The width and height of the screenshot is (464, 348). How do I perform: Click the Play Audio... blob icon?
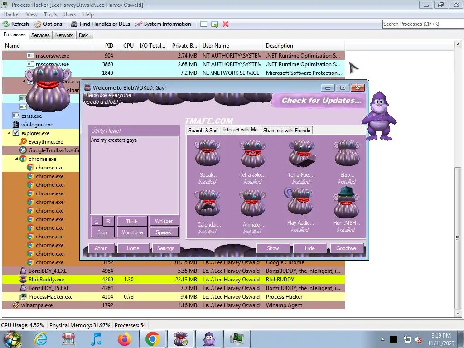pyautogui.click(x=299, y=201)
